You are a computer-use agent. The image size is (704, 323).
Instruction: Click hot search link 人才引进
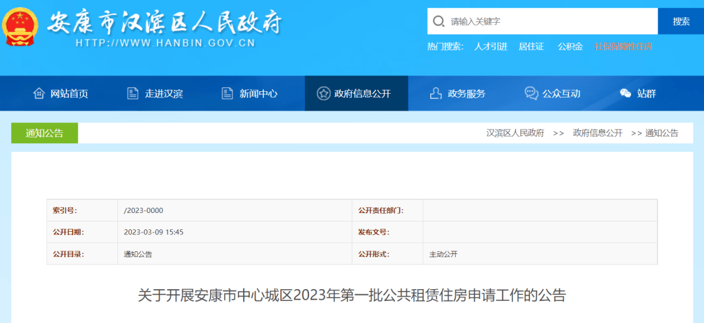tap(491, 46)
